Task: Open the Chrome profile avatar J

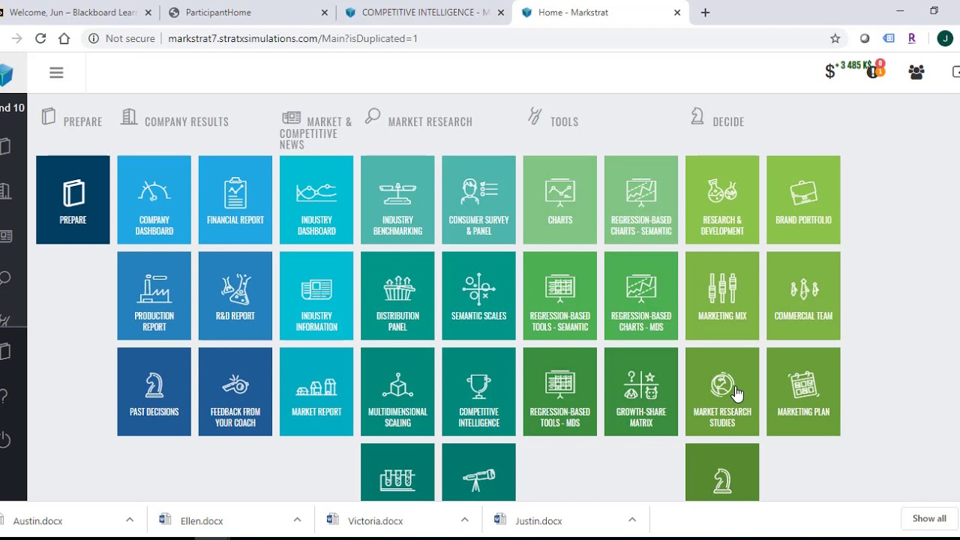Action: click(x=945, y=38)
